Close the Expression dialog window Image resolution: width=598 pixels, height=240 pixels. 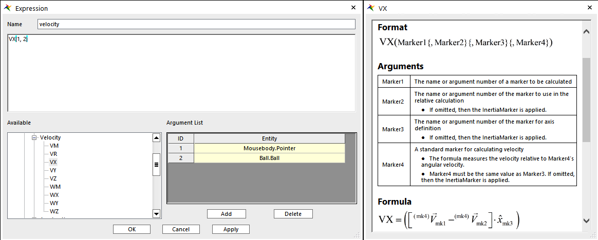pos(353,8)
